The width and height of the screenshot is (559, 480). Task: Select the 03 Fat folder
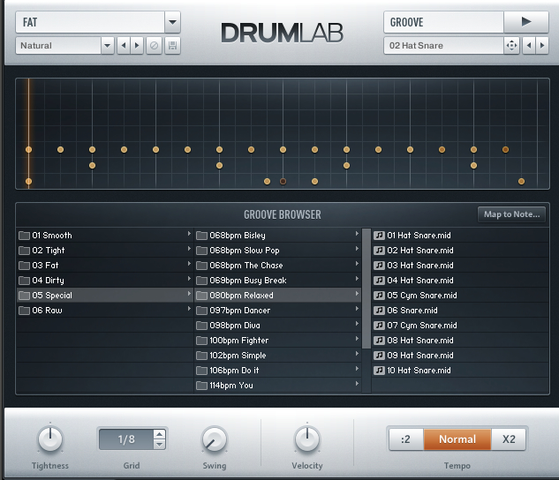click(105, 266)
